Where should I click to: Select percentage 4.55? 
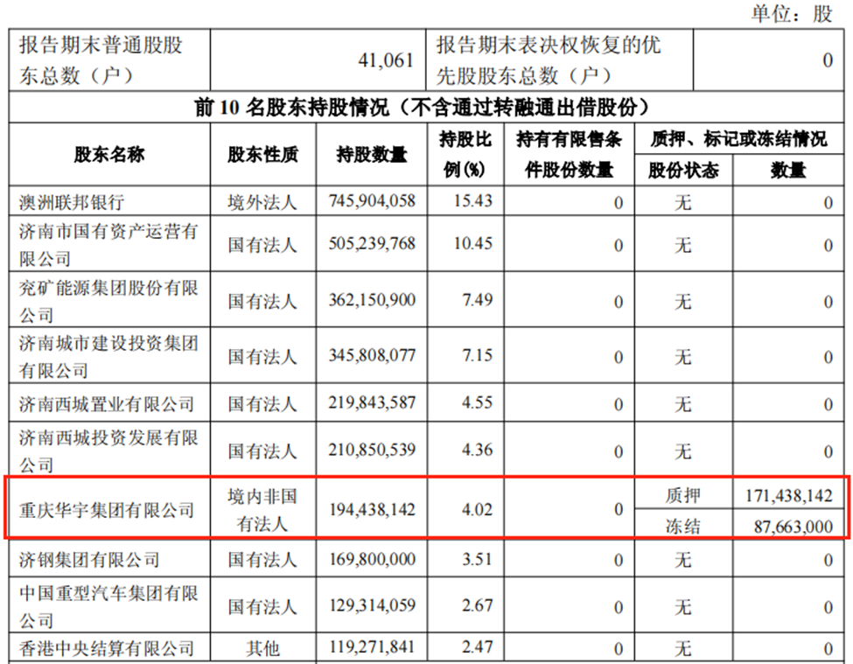(x=477, y=402)
